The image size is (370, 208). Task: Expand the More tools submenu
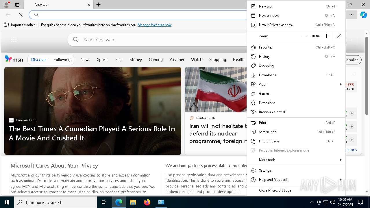point(296,160)
